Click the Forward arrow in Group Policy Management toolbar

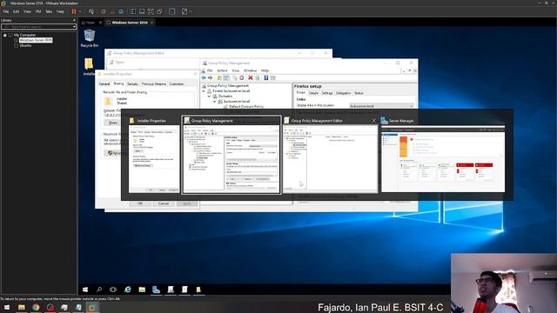click(211, 77)
